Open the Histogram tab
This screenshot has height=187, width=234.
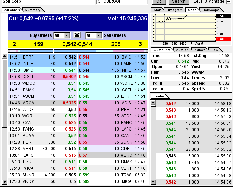[x=174, y=10]
